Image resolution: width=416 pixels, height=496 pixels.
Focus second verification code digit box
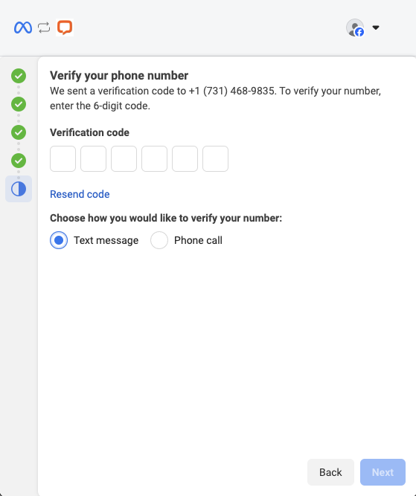93,159
